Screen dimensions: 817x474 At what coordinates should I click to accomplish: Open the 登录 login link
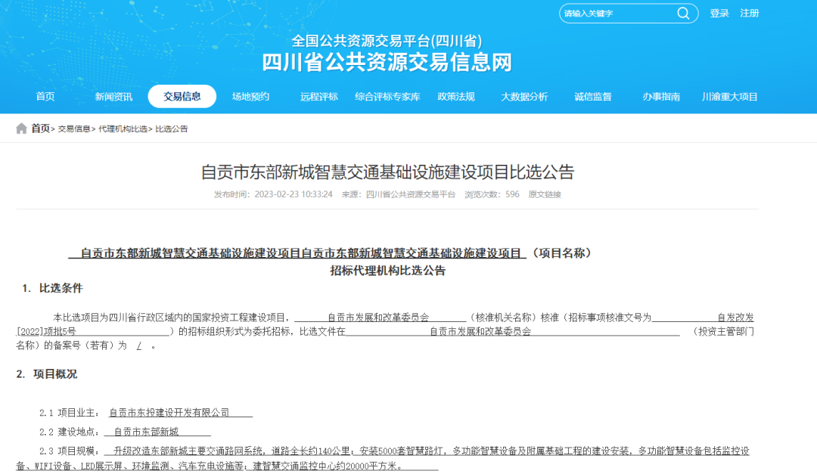(719, 13)
